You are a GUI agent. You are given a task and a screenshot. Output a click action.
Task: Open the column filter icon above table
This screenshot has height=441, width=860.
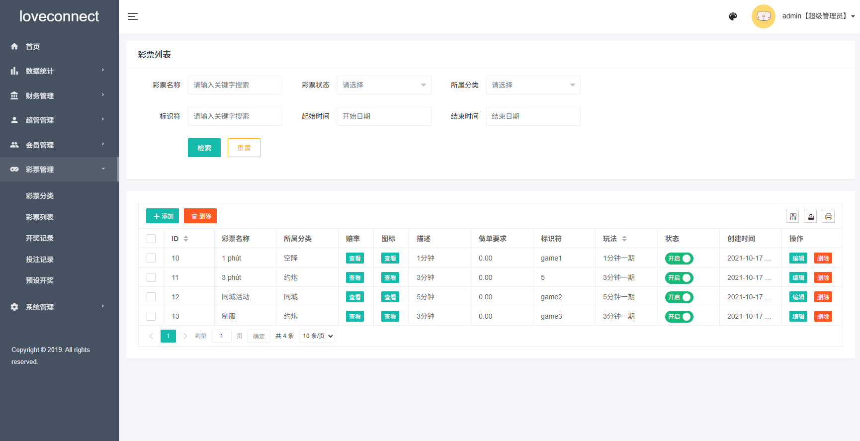point(793,216)
